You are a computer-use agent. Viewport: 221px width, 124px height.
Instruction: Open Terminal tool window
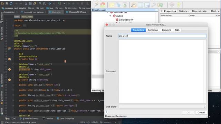(48, 118)
